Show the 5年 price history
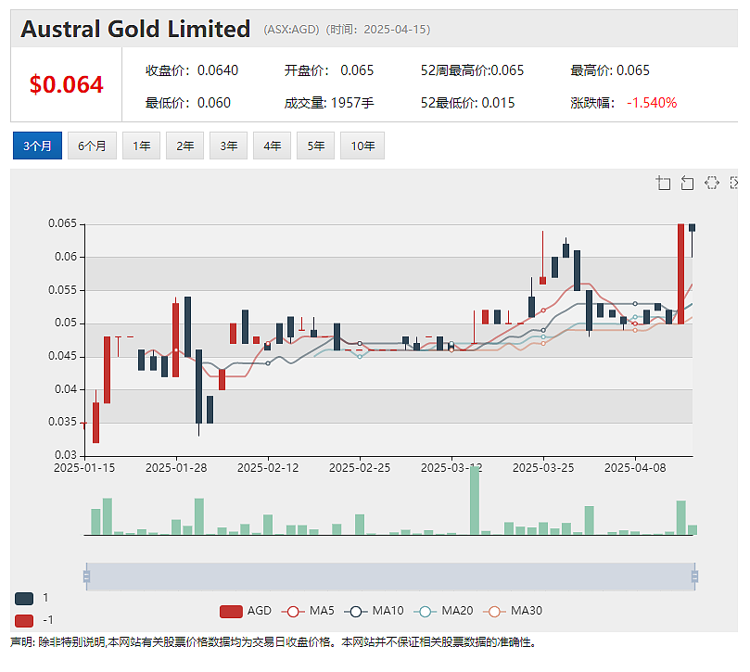The height and width of the screenshot is (672, 750). [315, 146]
